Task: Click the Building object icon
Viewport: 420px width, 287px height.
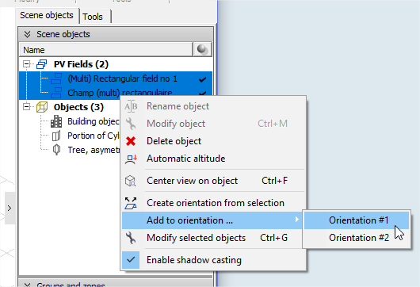Action: tap(56, 121)
